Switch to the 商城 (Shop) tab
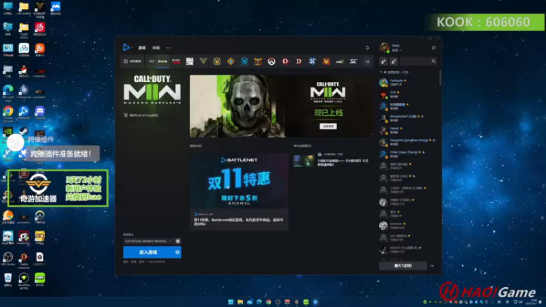The width and height of the screenshot is (546, 307). click(156, 48)
